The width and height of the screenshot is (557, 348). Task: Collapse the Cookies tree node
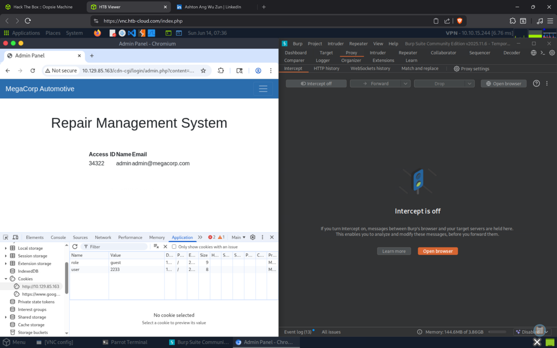(6, 279)
